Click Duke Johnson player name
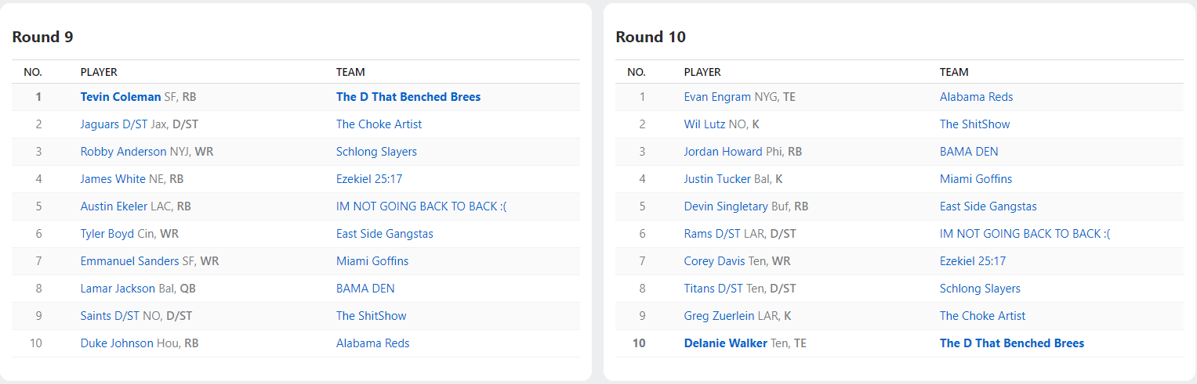This screenshot has height=384, width=1197. point(117,343)
